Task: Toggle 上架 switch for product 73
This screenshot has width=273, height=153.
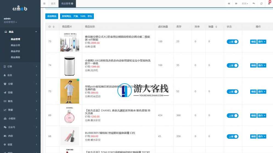Action: [x=232, y=92]
